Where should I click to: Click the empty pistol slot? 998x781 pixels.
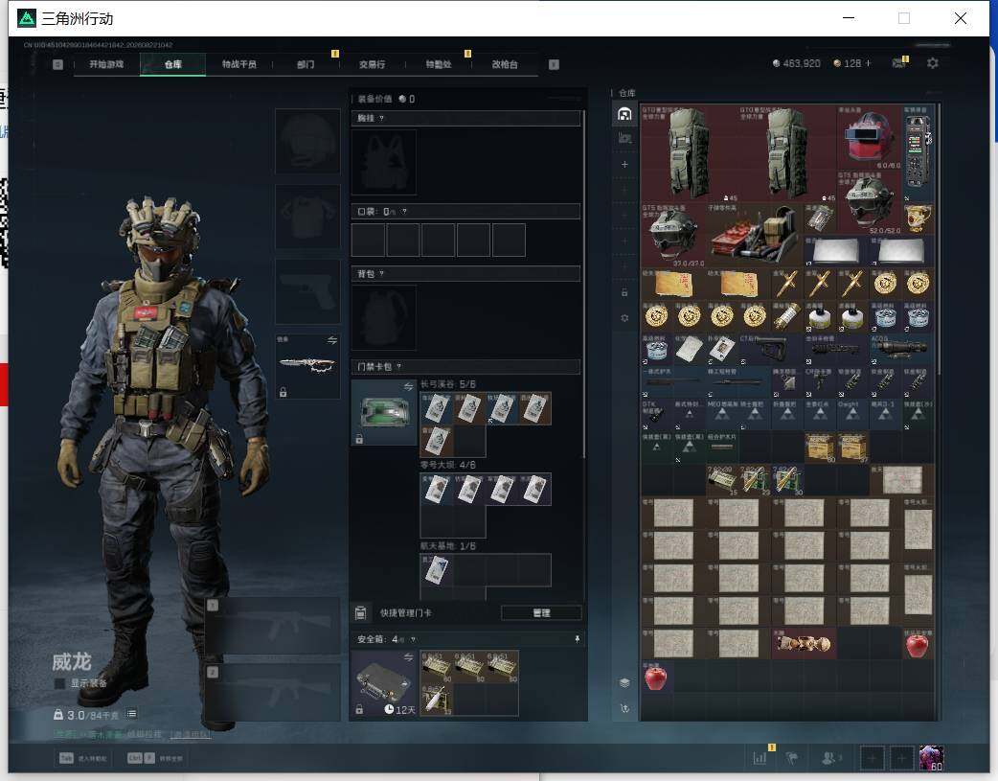(307, 291)
